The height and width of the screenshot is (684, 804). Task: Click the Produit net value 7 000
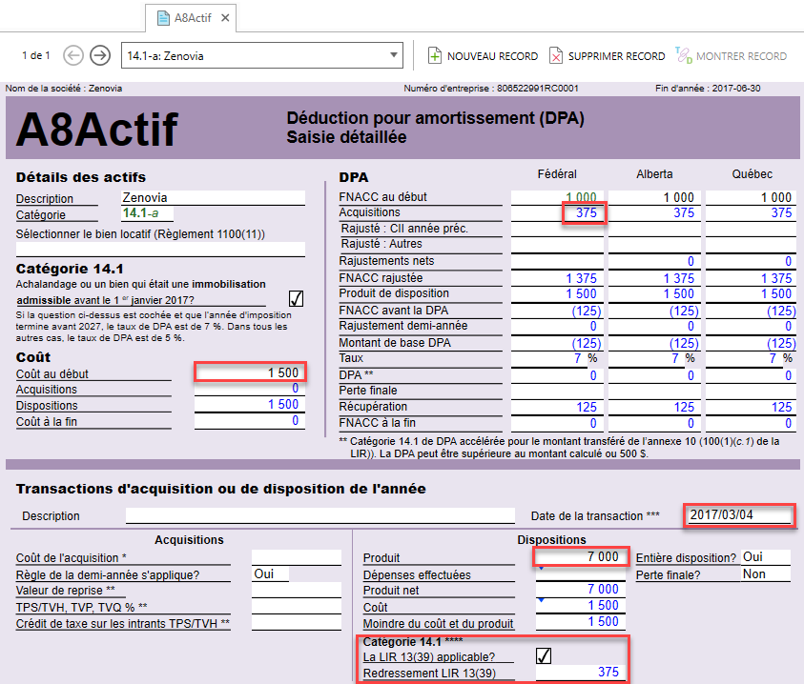581,590
